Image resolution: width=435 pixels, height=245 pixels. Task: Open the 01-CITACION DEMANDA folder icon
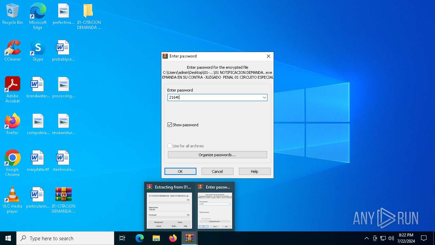pos(89,16)
